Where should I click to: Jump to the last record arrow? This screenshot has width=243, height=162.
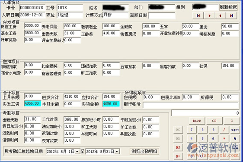[231, 16]
